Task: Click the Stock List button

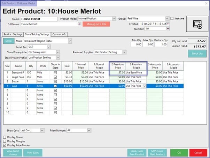Action: tap(197, 53)
